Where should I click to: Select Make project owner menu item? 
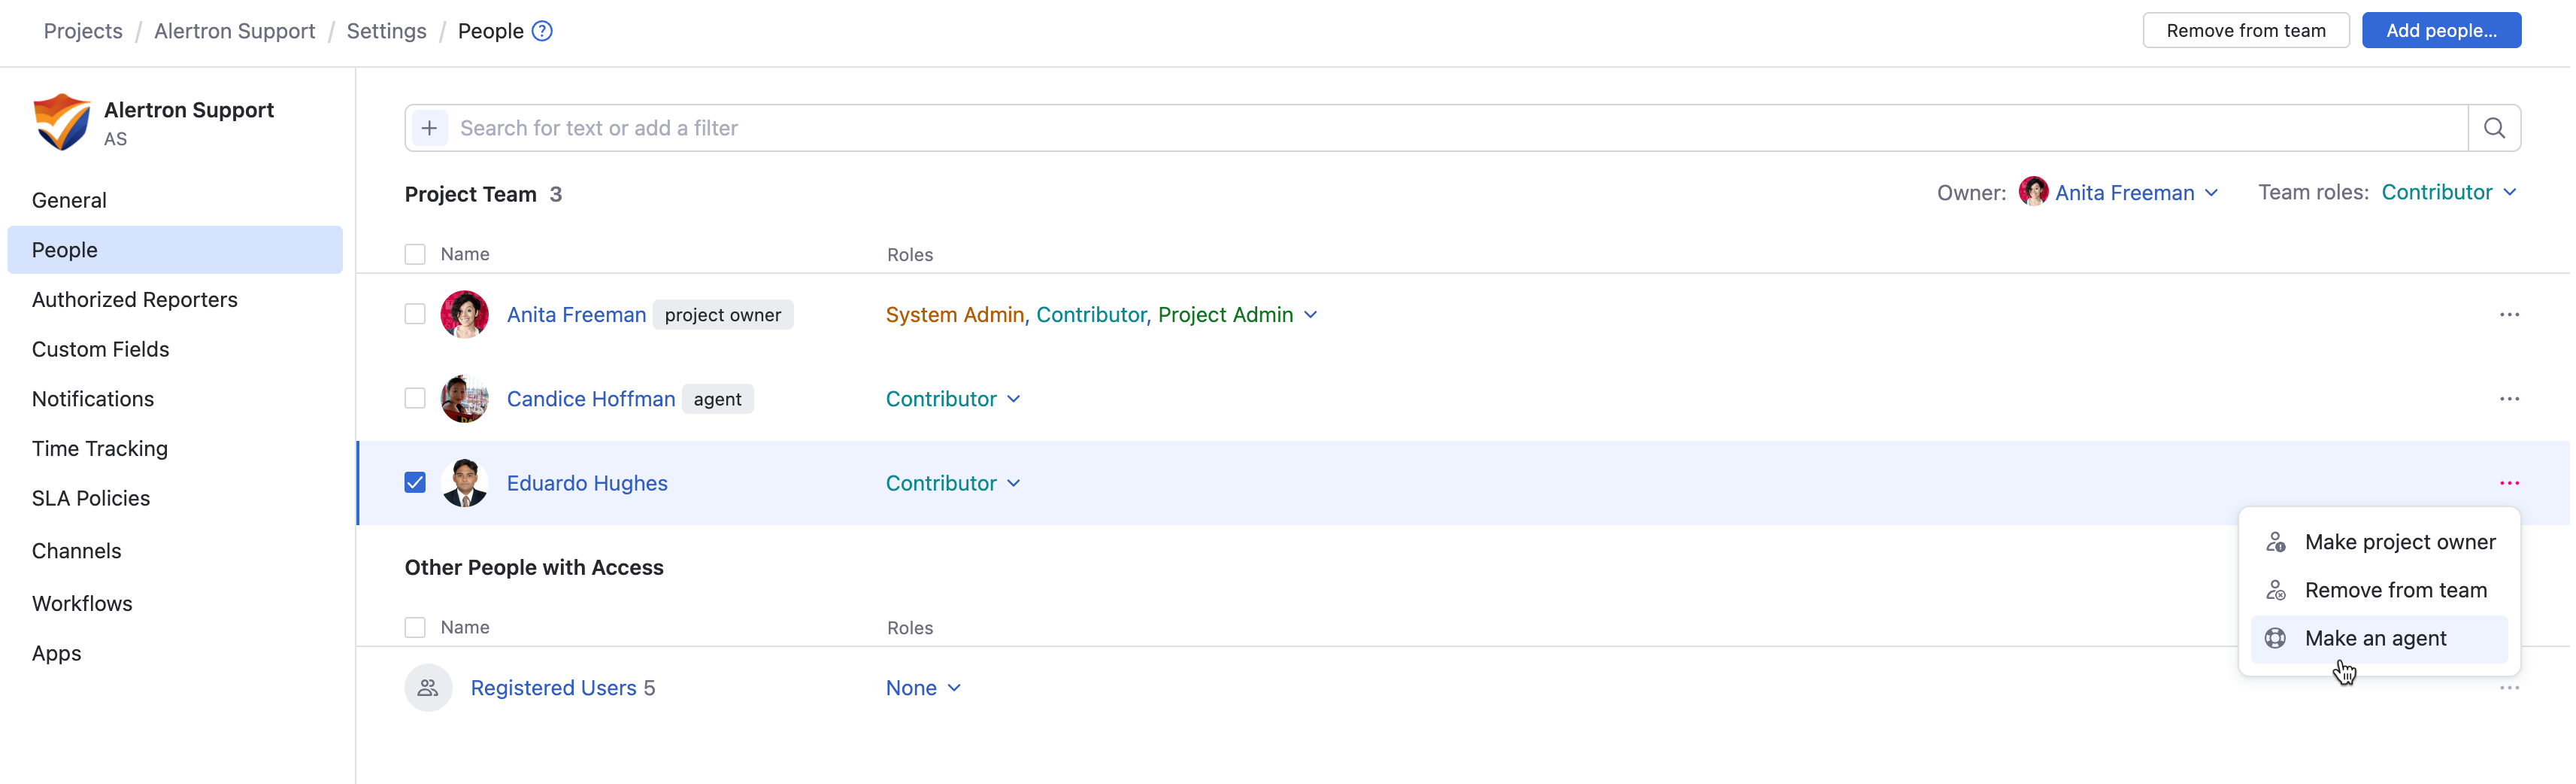coord(2378,542)
